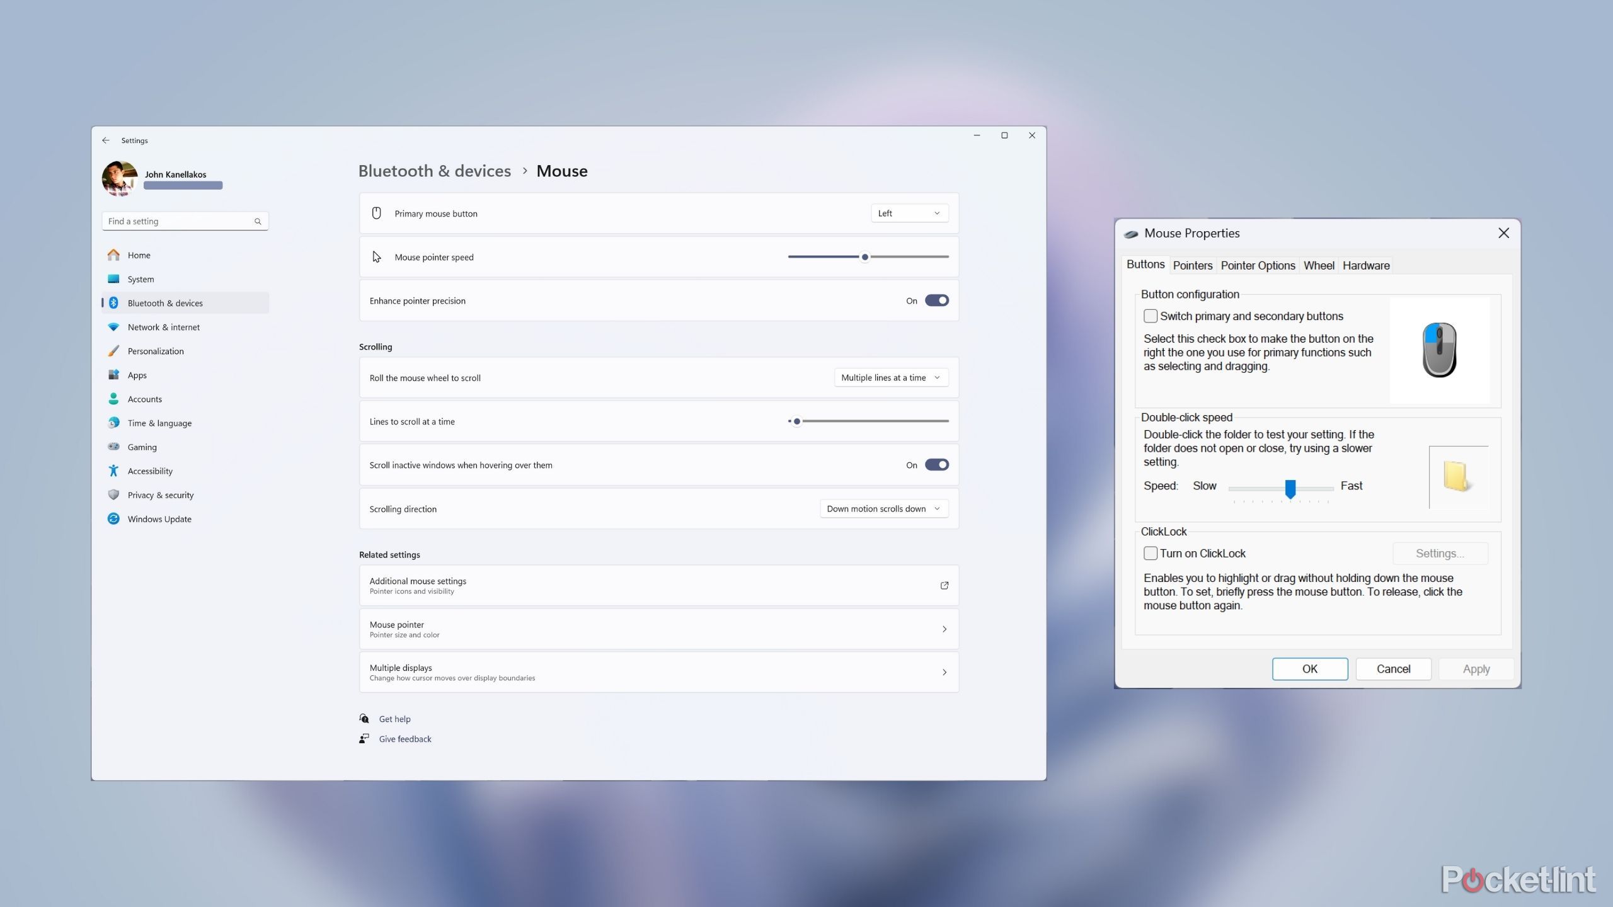Click the Personalization sidebar icon
This screenshot has width=1613, height=907.
(114, 350)
